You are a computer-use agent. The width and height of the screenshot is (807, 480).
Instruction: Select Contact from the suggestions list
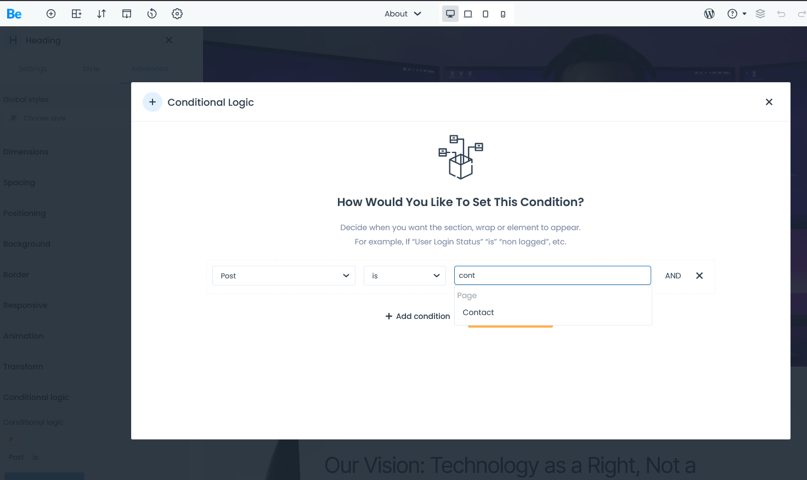tap(478, 312)
